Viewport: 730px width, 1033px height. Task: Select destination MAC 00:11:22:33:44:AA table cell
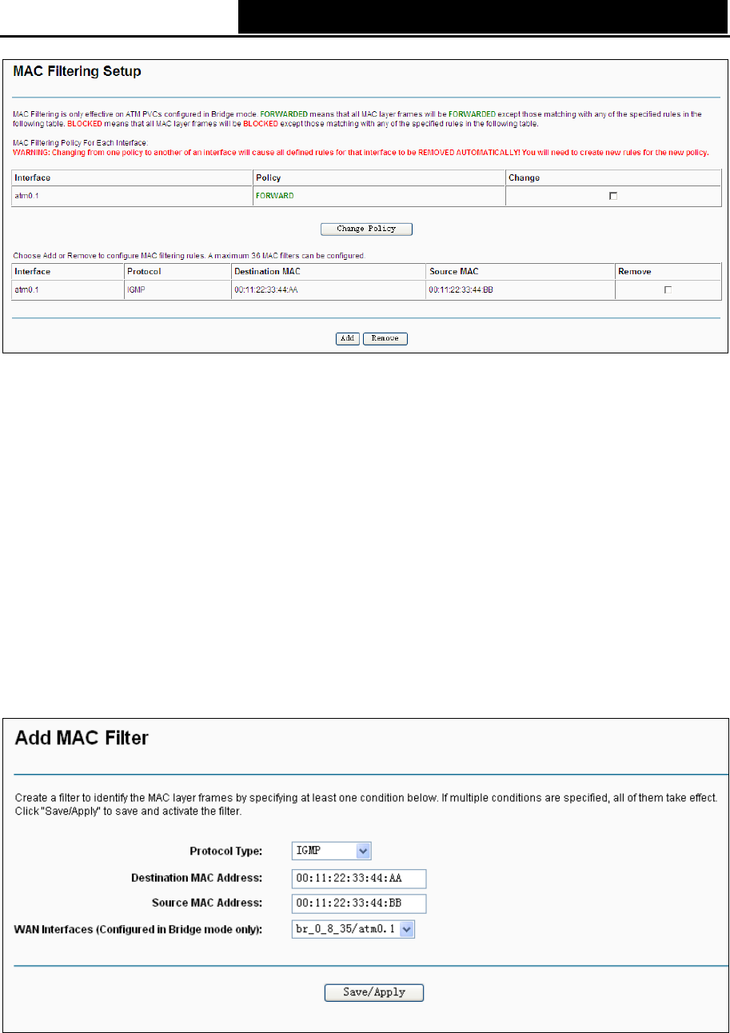[329, 290]
